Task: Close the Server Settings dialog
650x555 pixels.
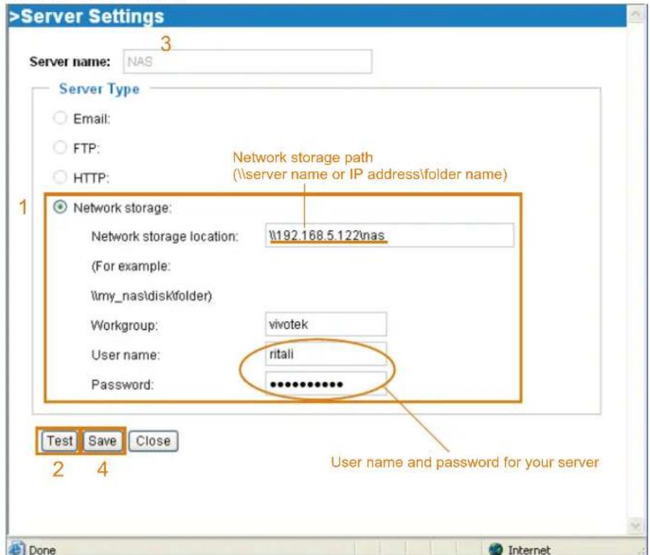Action: pos(153,441)
